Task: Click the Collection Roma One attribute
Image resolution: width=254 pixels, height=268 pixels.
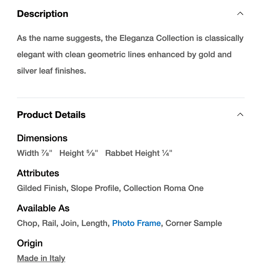Action: [x=163, y=188]
